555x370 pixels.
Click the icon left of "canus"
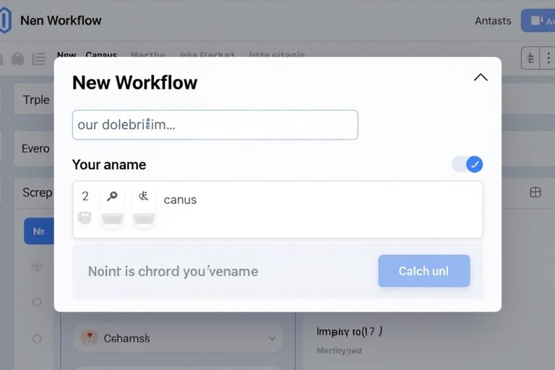pyautogui.click(x=143, y=196)
